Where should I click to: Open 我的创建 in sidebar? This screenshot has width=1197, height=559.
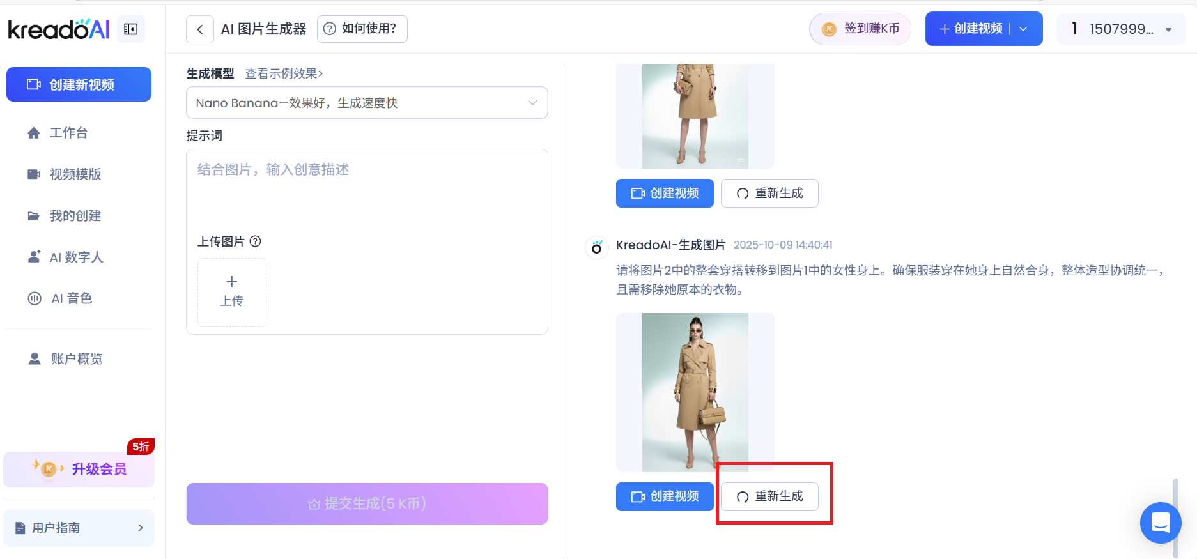75,216
